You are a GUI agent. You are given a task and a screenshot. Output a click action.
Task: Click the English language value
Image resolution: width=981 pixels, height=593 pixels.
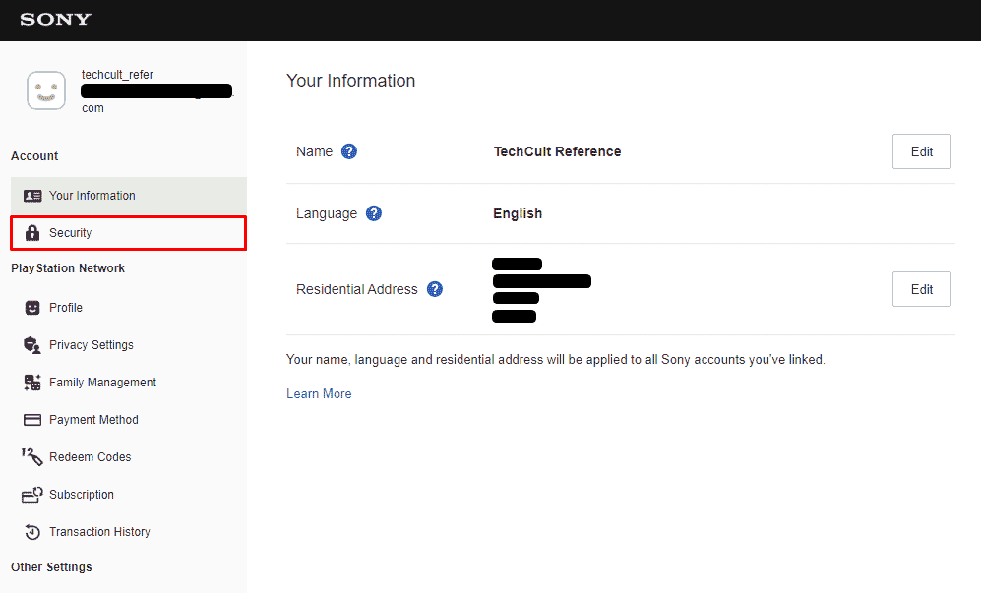(518, 214)
